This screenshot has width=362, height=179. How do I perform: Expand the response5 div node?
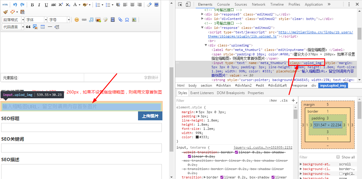(x=203, y=14)
